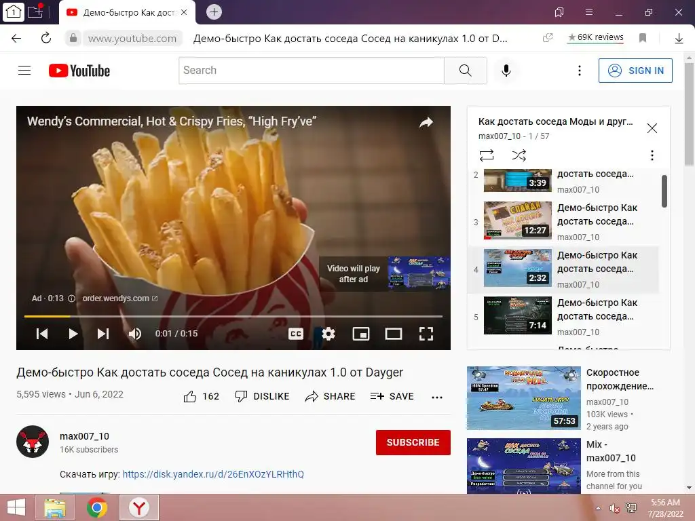Click the ad info icon
The height and width of the screenshot is (521, 695).
(x=71, y=298)
